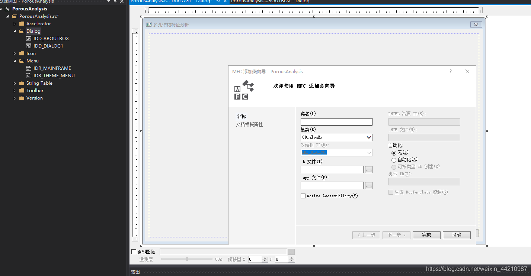The height and width of the screenshot is (276, 531).
Task: Expand the Icon folder
Action: [x=15, y=53]
